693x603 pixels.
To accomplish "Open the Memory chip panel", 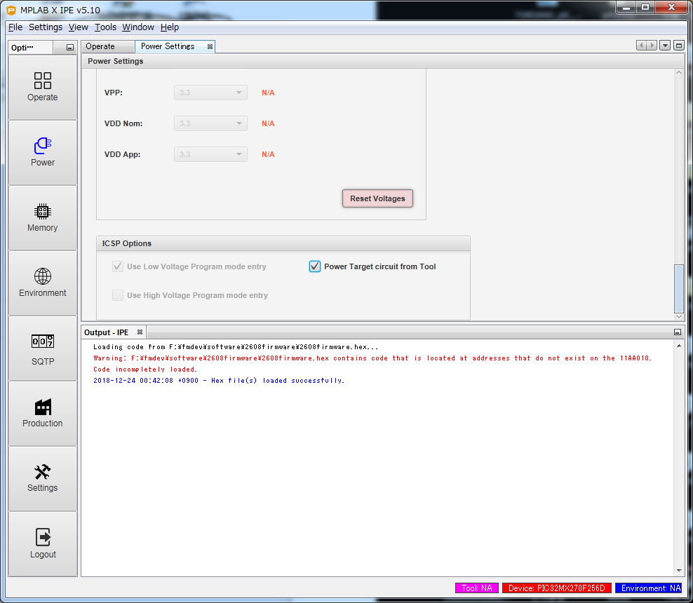I will click(43, 217).
